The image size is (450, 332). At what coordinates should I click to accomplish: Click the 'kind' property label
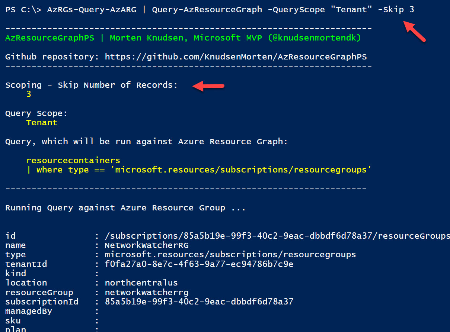tap(16, 274)
